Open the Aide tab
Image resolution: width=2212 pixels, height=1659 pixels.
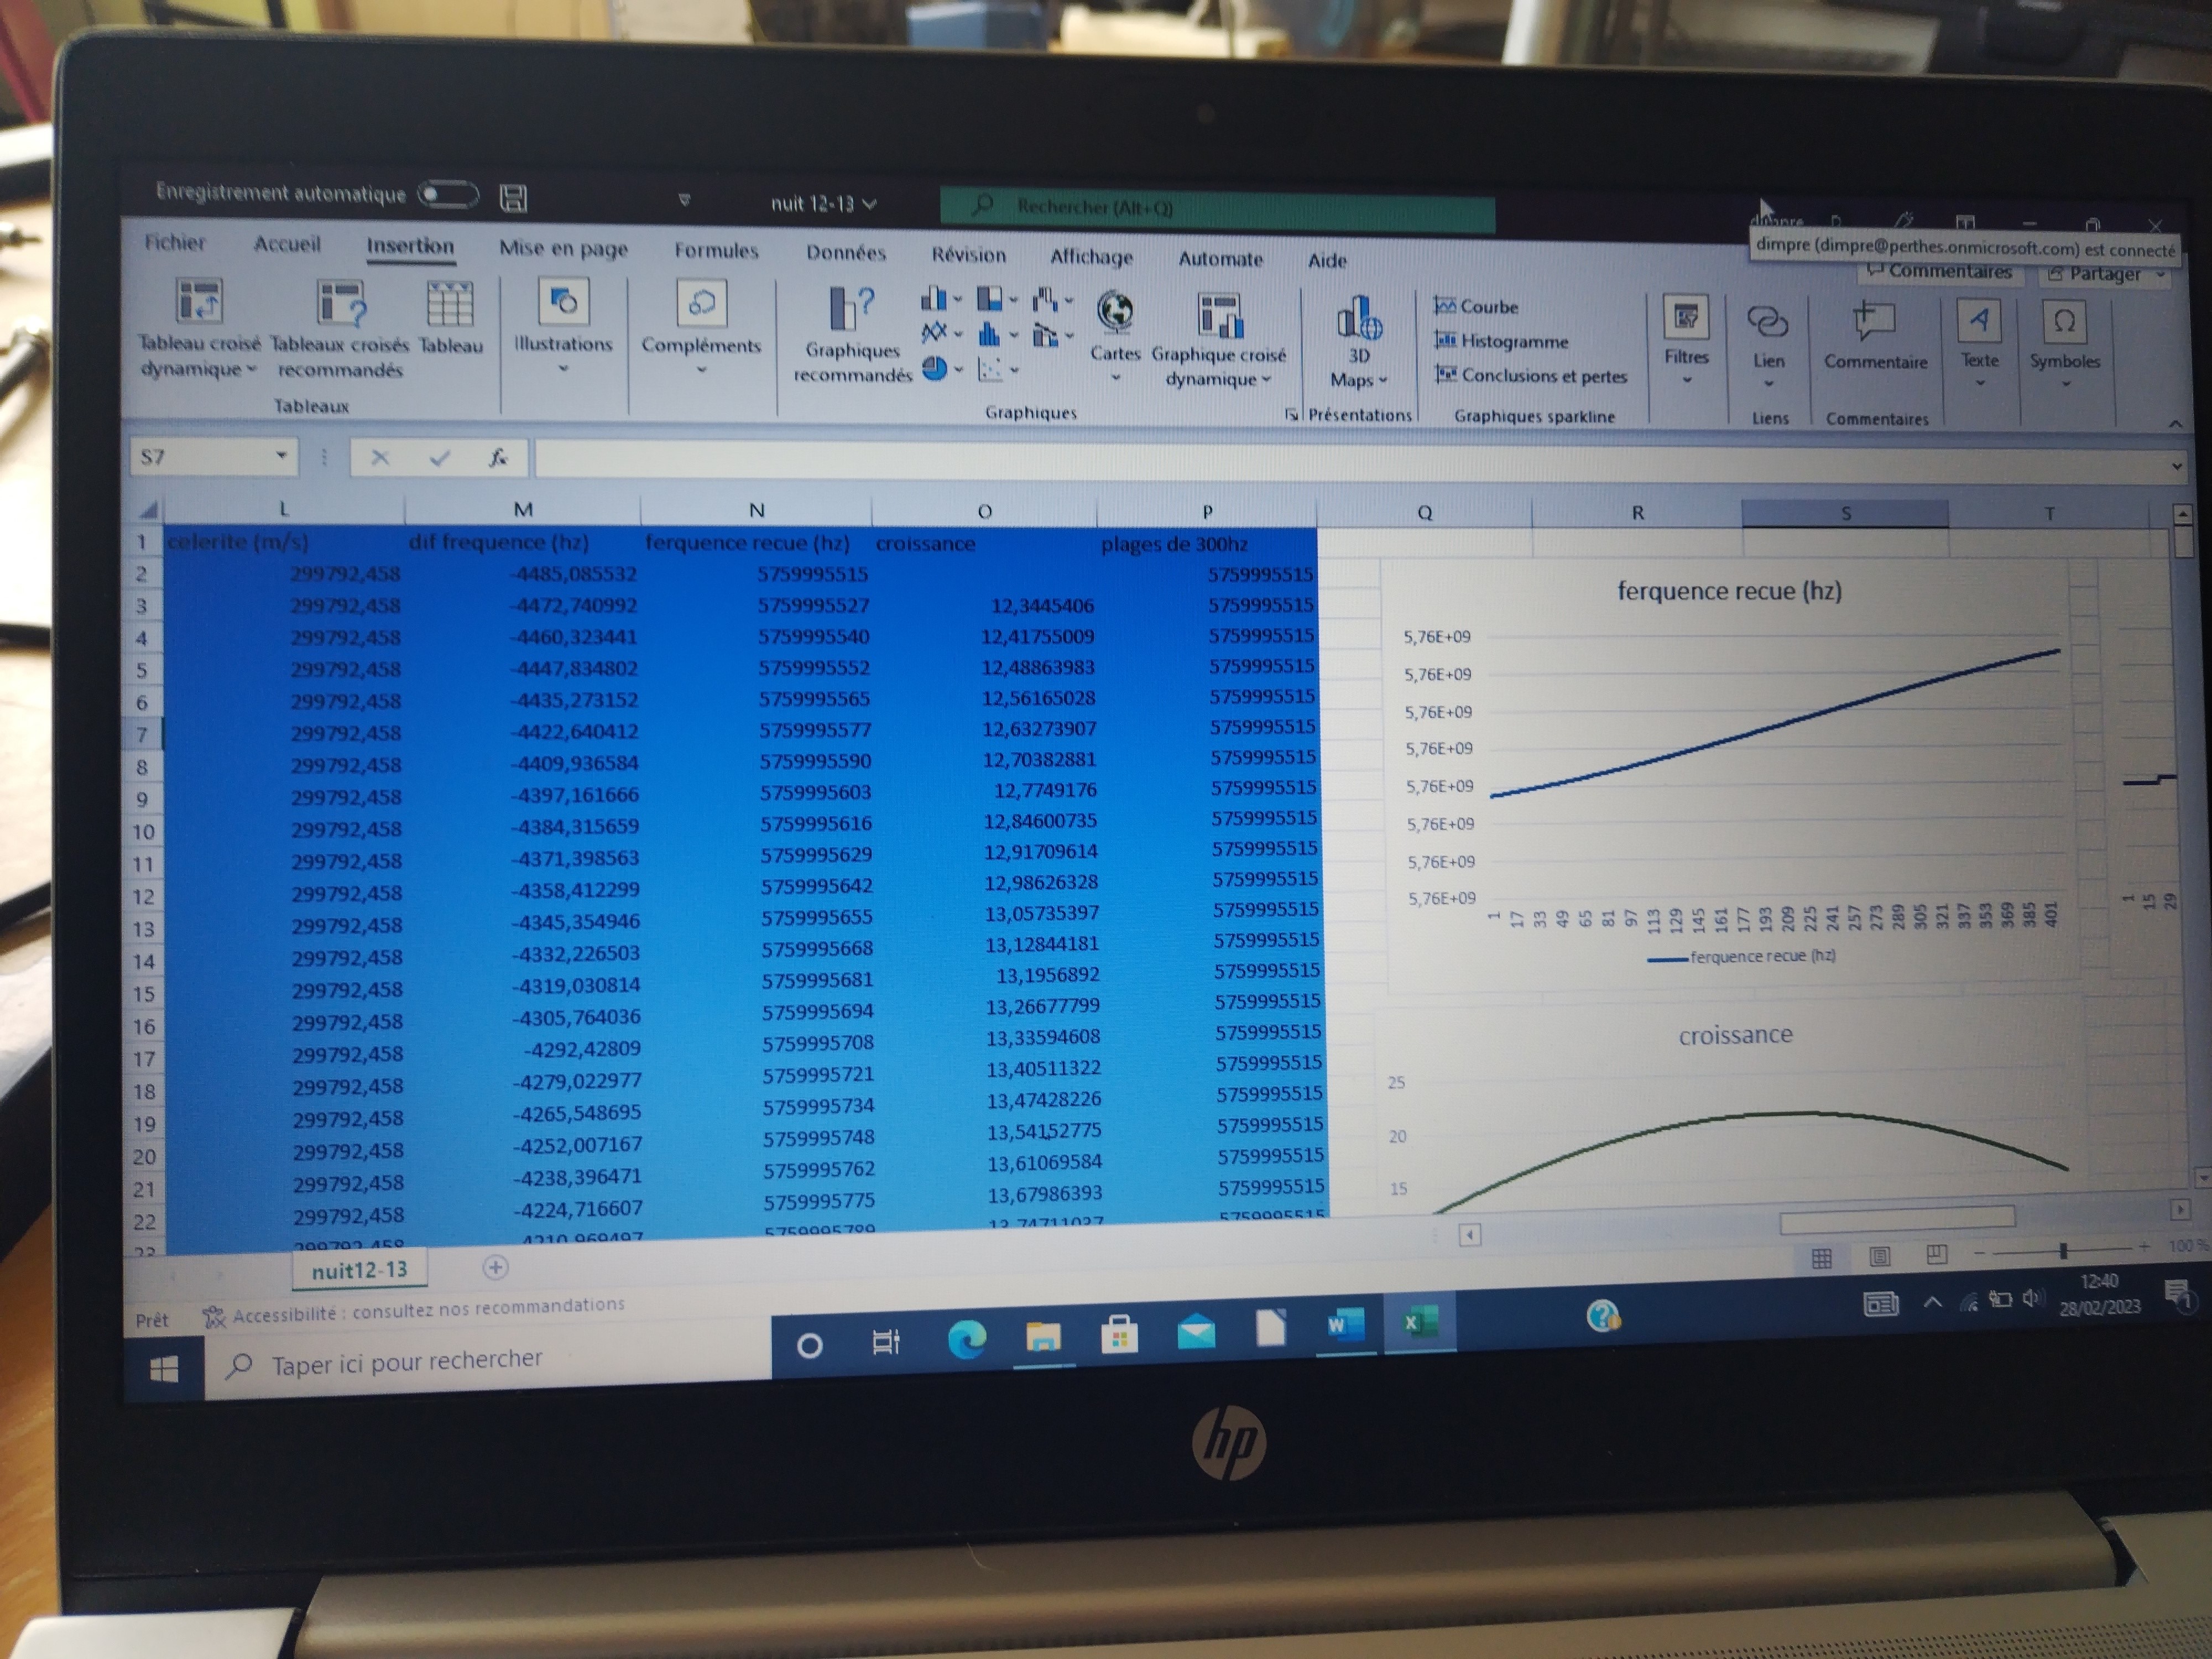1327,261
